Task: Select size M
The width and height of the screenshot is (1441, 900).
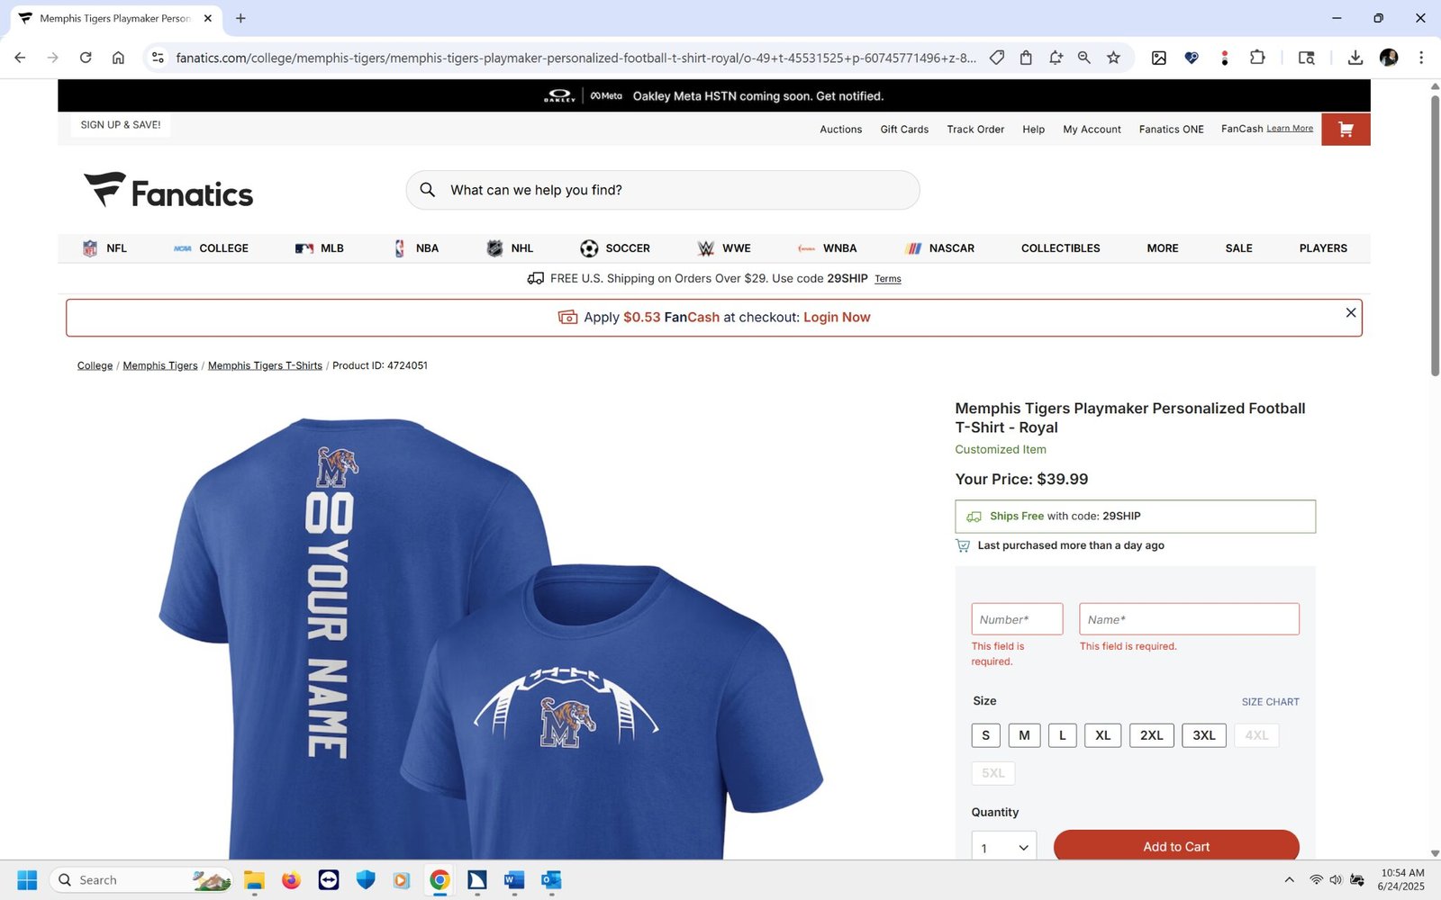Action: [1024, 735]
